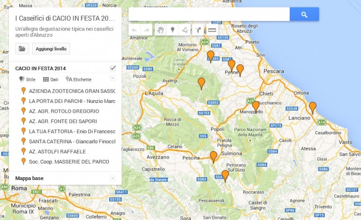This screenshot has width=361, height=220.
Task: Click the orange map pin near Lanciano coast
Action: pyautogui.click(x=312, y=107)
